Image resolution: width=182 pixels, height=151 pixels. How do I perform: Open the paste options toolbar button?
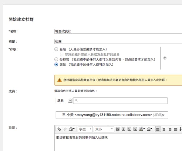click(x=72, y=129)
